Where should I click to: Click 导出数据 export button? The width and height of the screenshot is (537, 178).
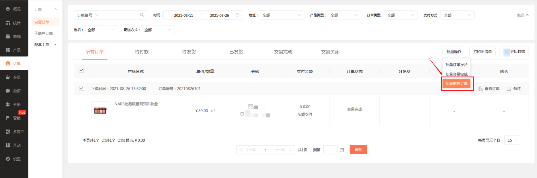514,52
